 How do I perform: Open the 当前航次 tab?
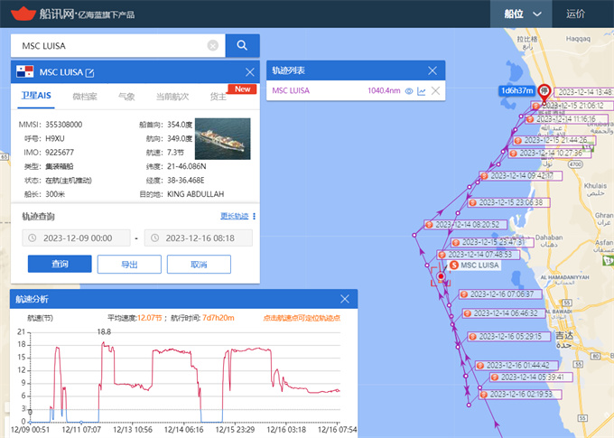click(172, 96)
